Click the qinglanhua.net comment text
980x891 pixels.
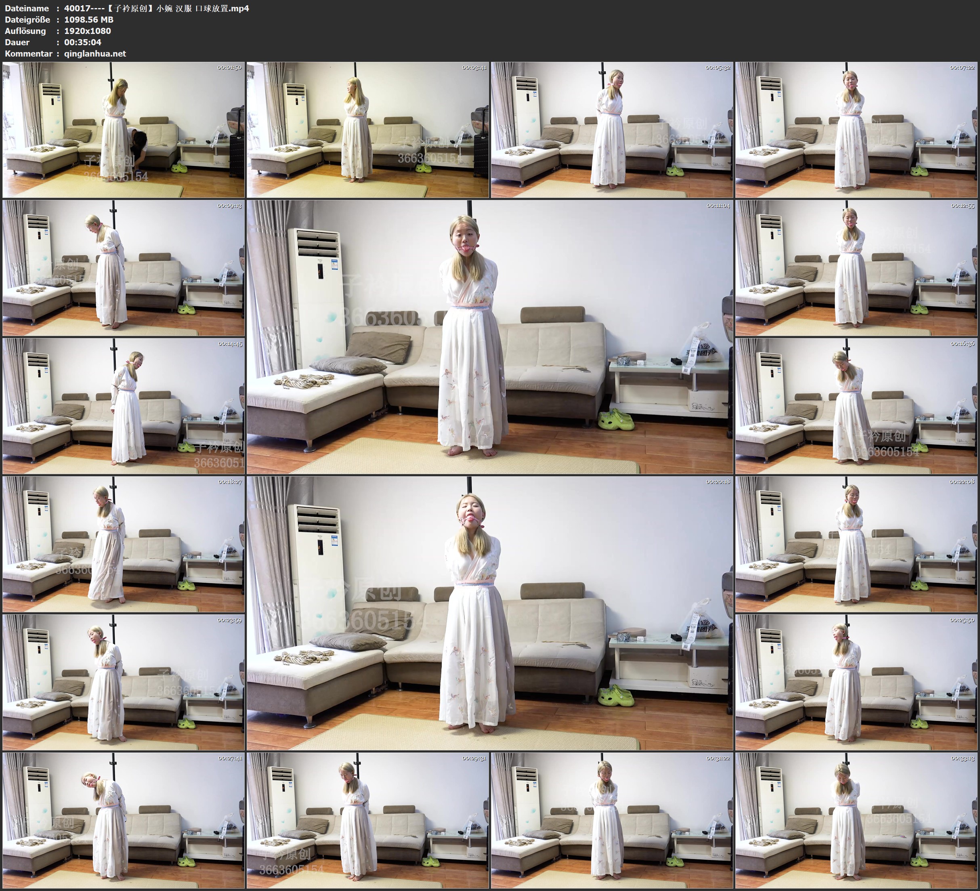(x=95, y=53)
